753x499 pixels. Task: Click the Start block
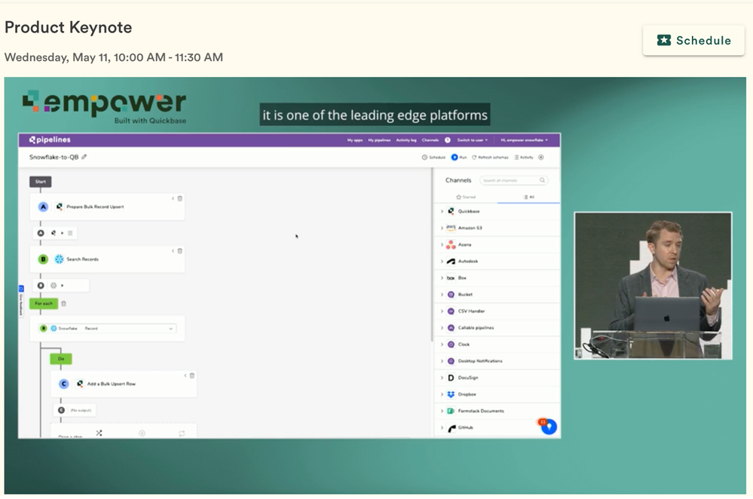tap(41, 182)
